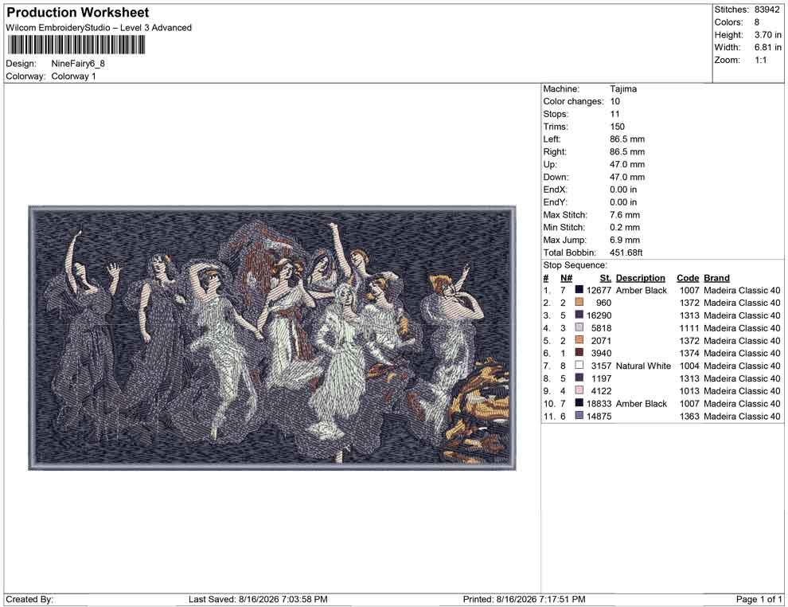This screenshot has width=788, height=607.
Task: Click the Description column header
Action: click(640, 277)
